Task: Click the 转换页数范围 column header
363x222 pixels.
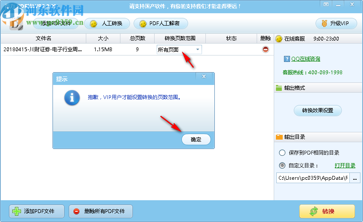Action: click(x=180, y=38)
